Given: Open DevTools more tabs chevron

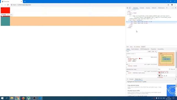Looking at the screenshot, I should (x=167, y=8).
